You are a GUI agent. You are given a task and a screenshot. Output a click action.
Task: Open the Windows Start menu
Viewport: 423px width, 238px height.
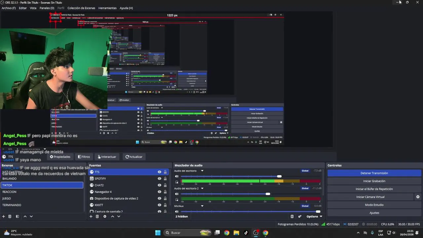158,233
